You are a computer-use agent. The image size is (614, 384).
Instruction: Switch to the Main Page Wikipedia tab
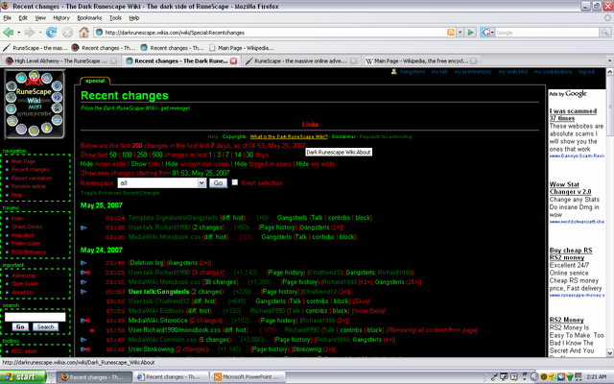tap(421, 60)
